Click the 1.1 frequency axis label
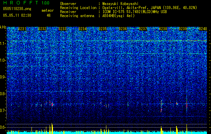 tap(3, 44)
